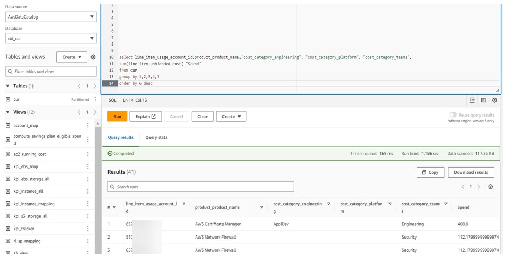
Task: Click the format query icon
Action: (x=472, y=100)
